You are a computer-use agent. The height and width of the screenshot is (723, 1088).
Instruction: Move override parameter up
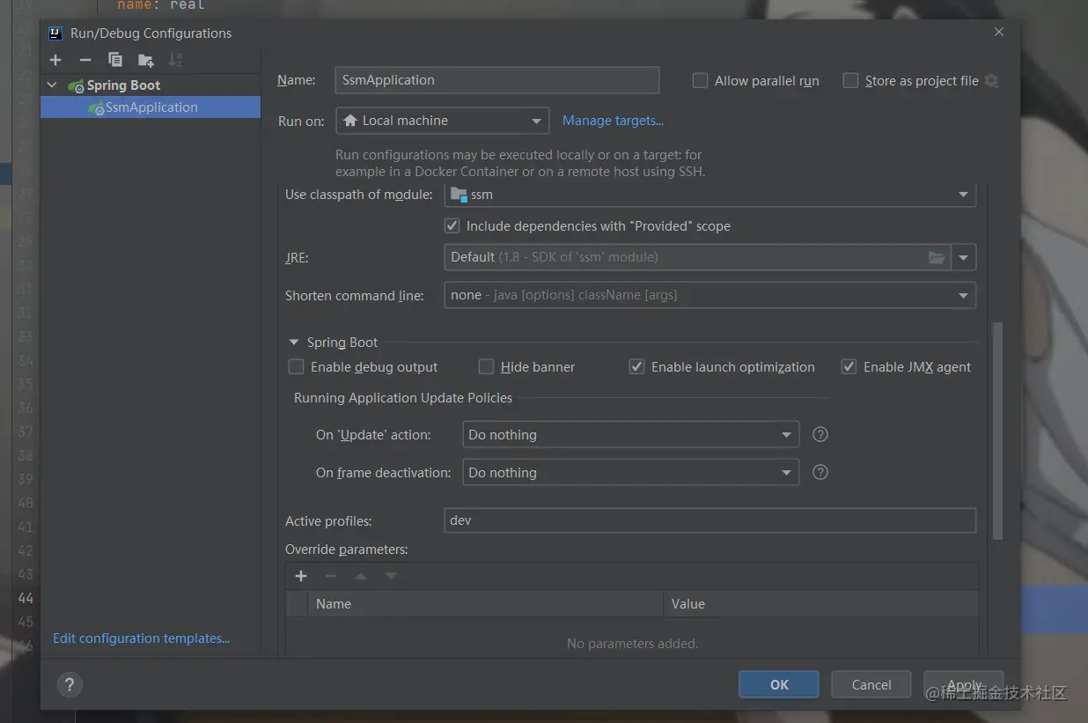click(x=361, y=576)
